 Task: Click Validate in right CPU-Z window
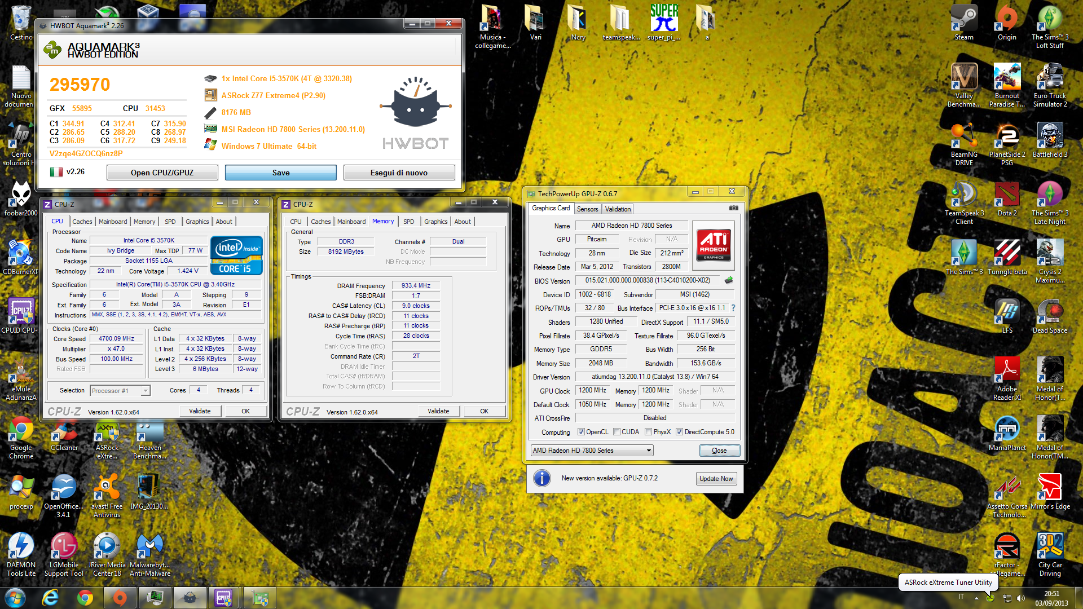click(x=438, y=411)
